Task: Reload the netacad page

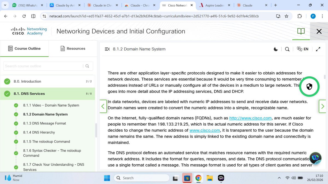Action: (x=24, y=16)
